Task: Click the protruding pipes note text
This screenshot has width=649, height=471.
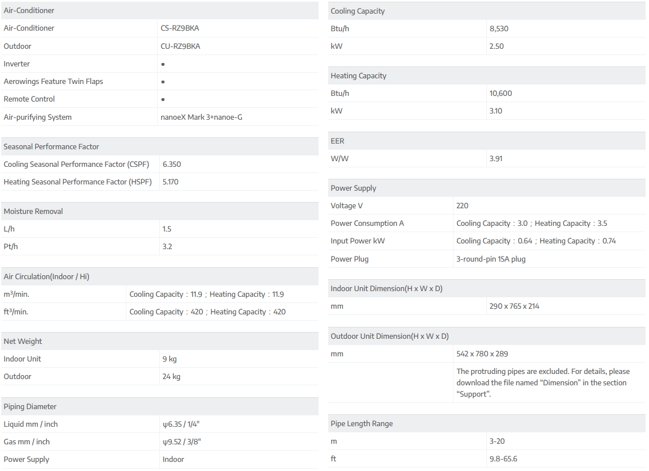Action: coord(542,382)
